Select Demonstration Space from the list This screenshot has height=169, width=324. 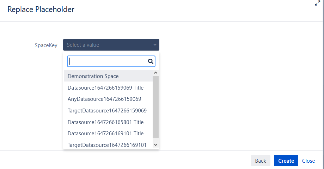point(93,76)
